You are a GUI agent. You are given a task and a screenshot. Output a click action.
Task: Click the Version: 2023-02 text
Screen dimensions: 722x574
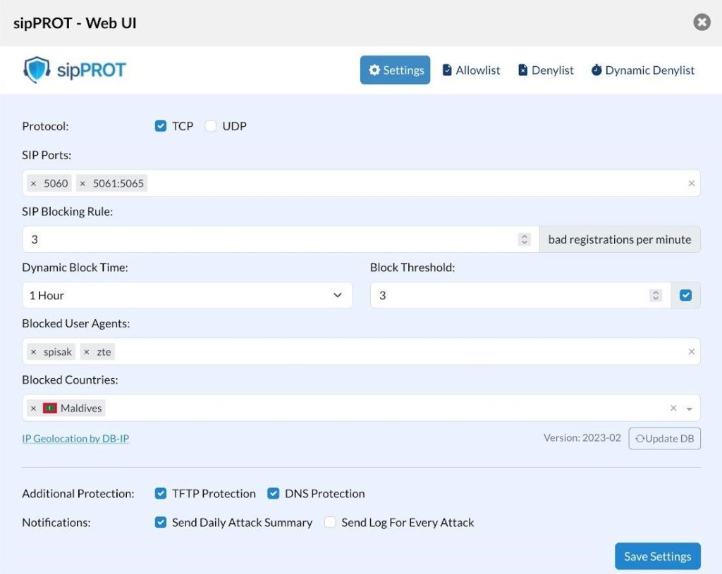coord(582,438)
